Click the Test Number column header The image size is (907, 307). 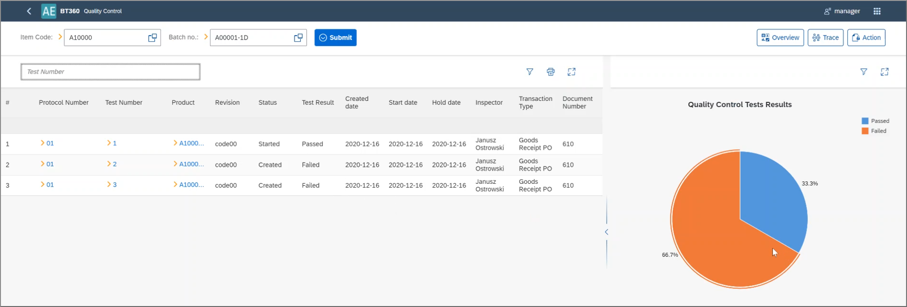[x=124, y=102]
